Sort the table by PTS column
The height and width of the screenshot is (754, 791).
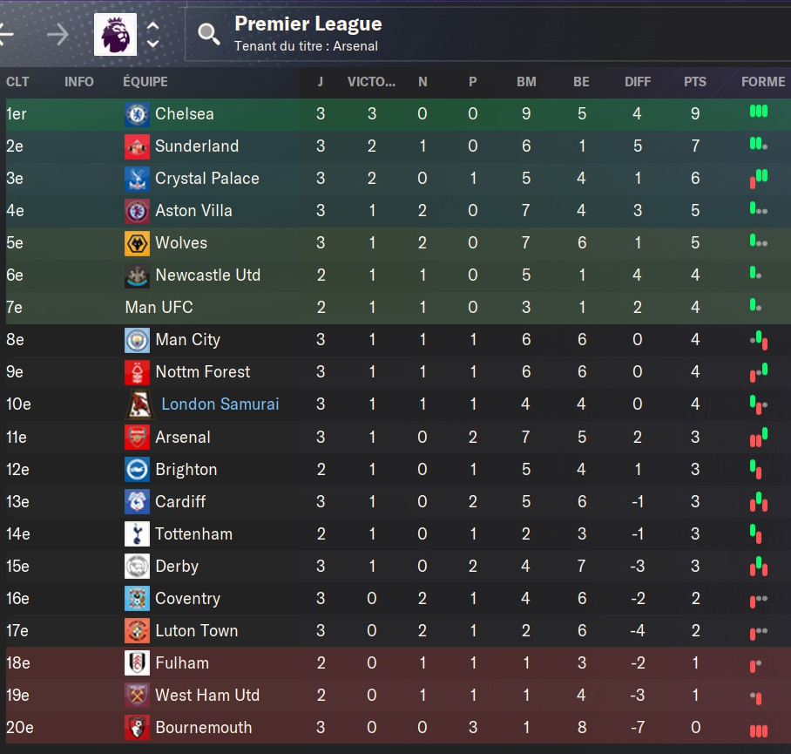point(694,82)
